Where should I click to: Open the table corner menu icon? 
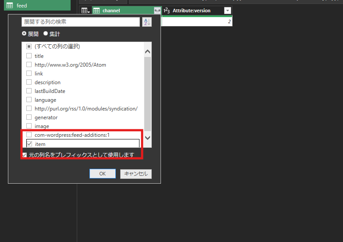86,11
